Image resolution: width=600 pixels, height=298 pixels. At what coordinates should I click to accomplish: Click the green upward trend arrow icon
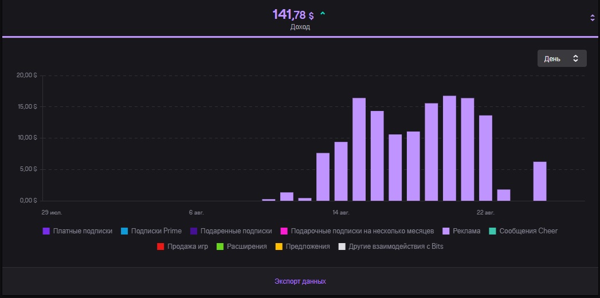[323, 14]
